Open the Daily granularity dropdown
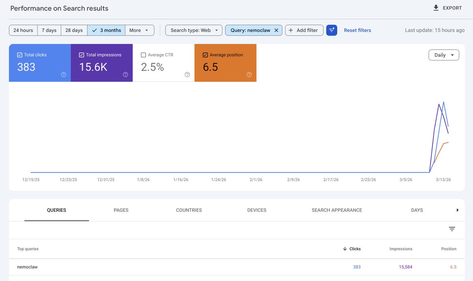This screenshot has width=473, height=281. (444, 55)
